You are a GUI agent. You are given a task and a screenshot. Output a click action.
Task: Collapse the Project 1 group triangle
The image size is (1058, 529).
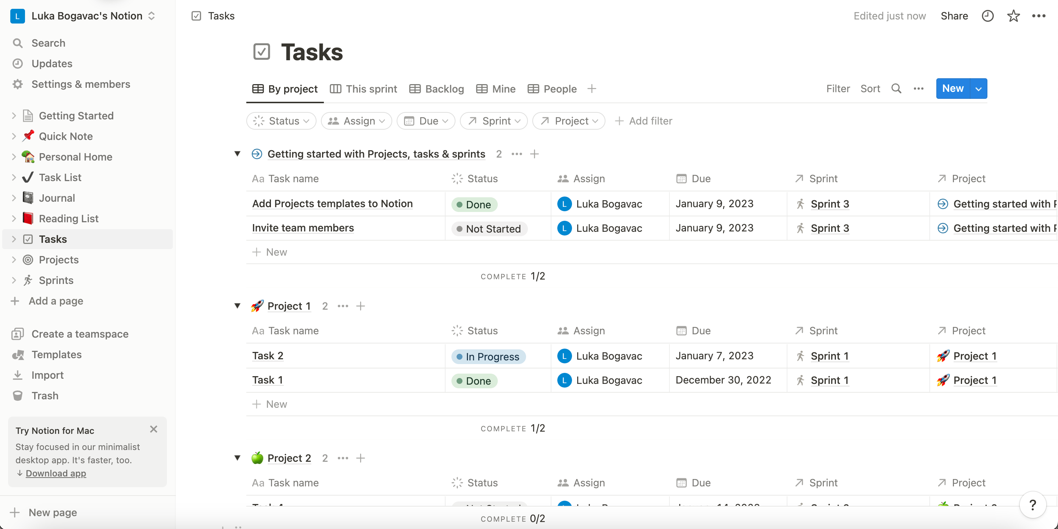tap(237, 306)
